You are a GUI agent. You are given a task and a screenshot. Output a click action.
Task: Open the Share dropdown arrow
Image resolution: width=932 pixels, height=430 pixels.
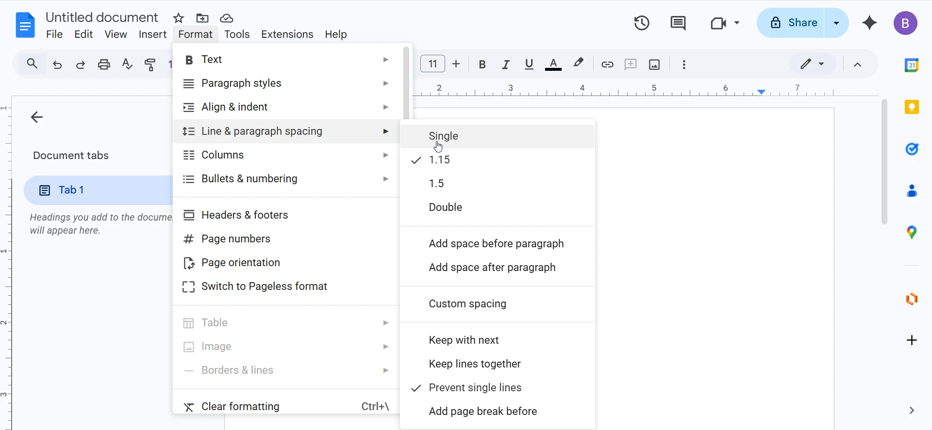(x=836, y=23)
